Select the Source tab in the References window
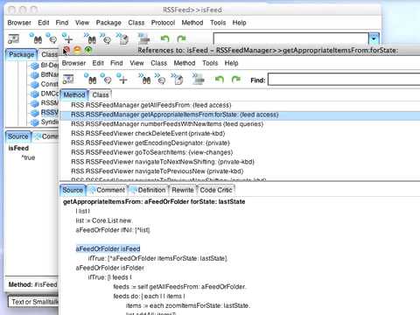Viewport: 420px width, 315px height. click(x=73, y=190)
